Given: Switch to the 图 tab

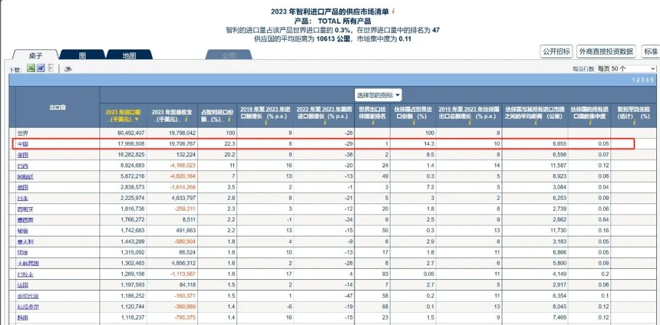Looking at the screenshot, I should (x=82, y=55).
